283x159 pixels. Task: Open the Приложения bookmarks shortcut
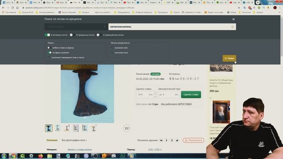click(x=9, y=12)
